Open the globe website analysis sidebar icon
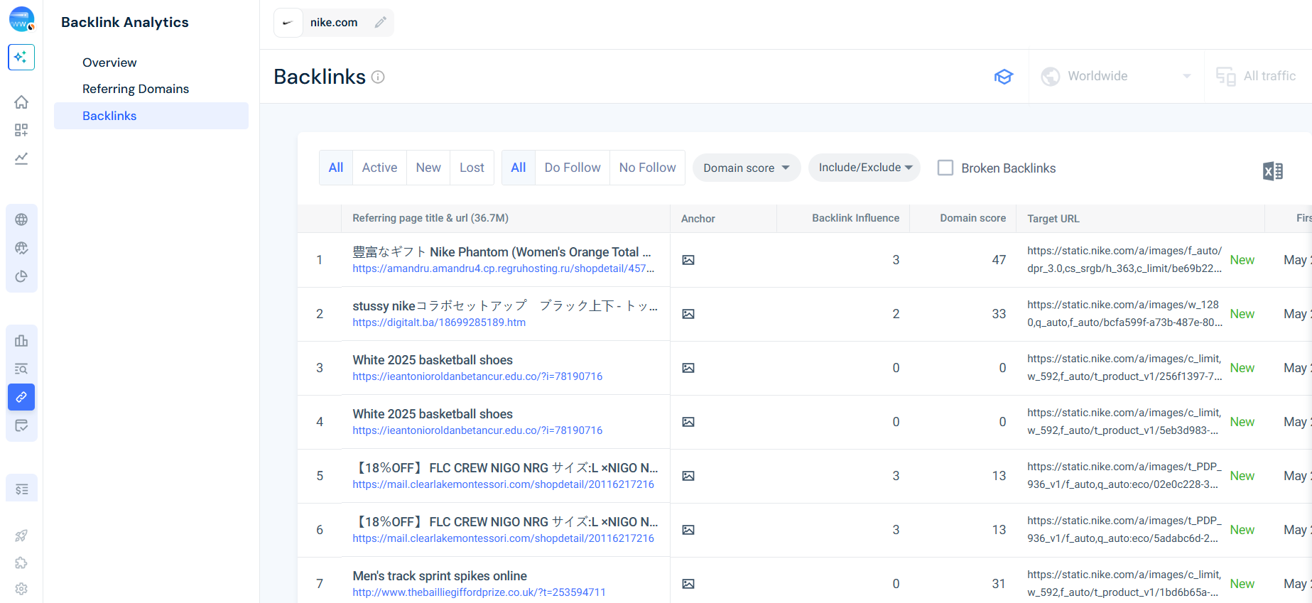 click(21, 219)
